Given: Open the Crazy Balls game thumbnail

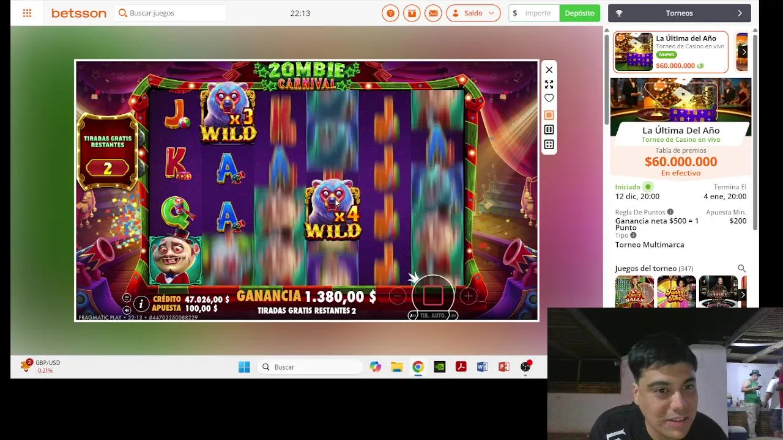Looking at the screenshot, I should [634, 291].
